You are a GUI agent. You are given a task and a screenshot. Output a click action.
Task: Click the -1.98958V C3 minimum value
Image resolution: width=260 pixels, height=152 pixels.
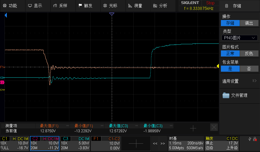coord(152,131)
